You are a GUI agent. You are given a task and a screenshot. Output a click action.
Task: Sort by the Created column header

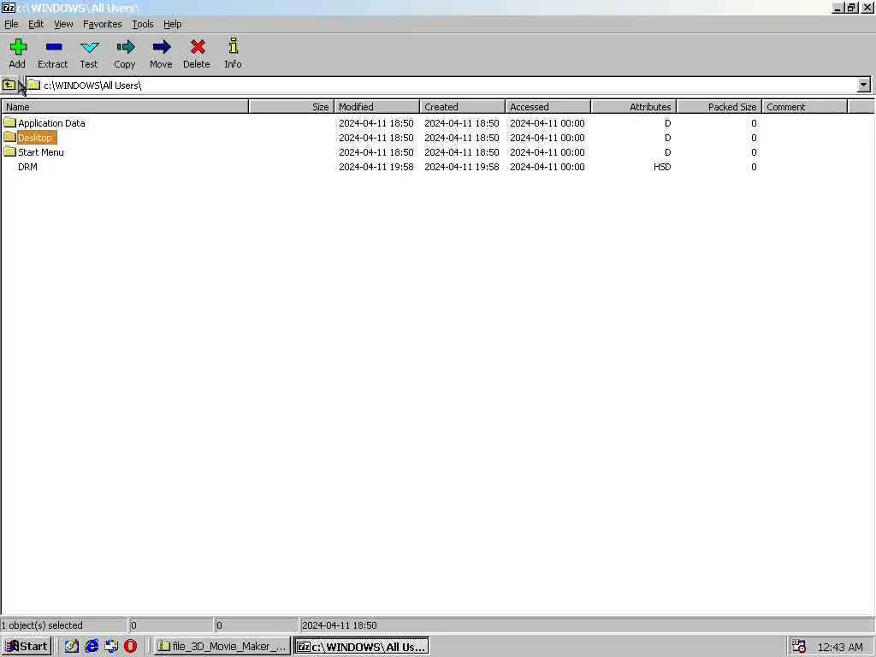(462, 107)
